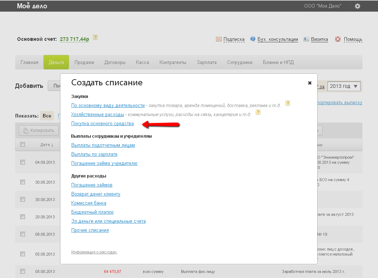Choose Возврат денег клиенту
This screenshot has height=278, width=378.
96,194
